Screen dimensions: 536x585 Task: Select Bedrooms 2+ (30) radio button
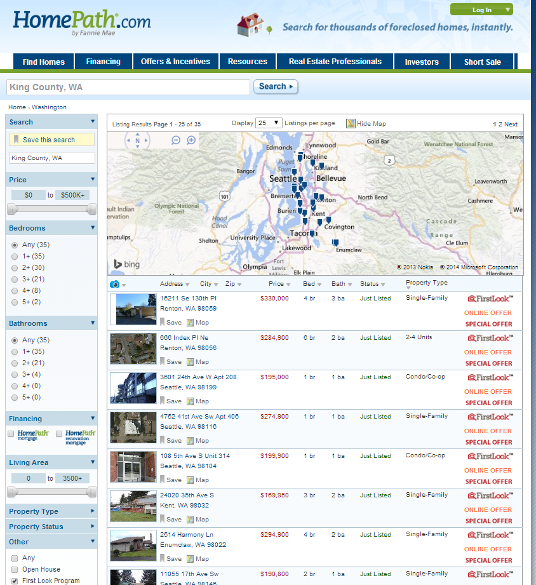click(x=15, y=268)
